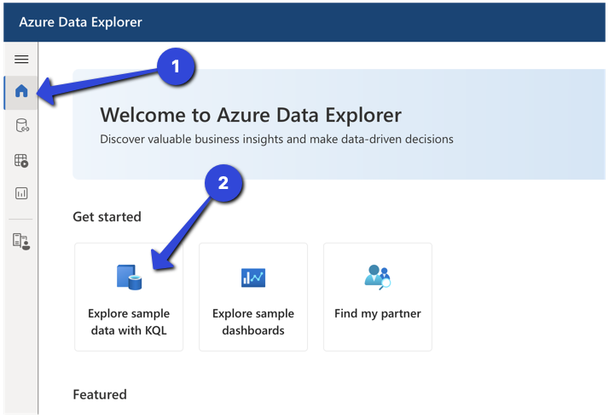Click the numbered annotation circle 1
The height and width of the screenshot is (418, 609).
[176, 66]
